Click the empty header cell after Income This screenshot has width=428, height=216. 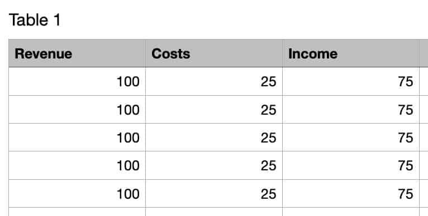[424, 53]
